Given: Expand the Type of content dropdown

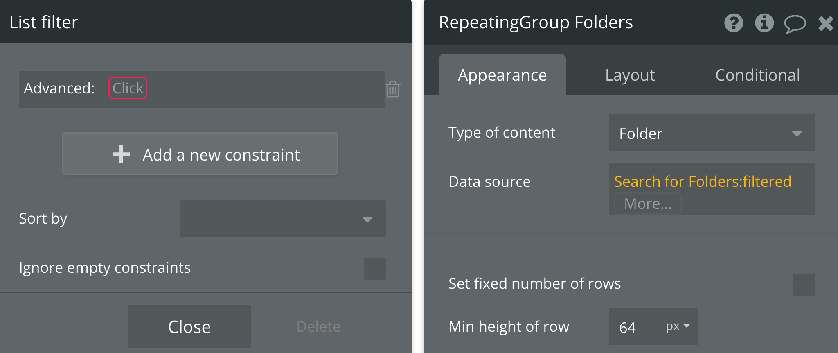Looking at the screenshot, I should 712,133.
